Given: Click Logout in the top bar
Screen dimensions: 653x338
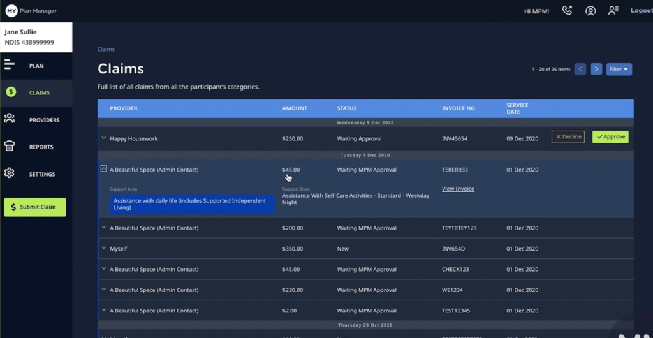Looking at the screenshot, I should pyautogui.click(x=641, y=11).
